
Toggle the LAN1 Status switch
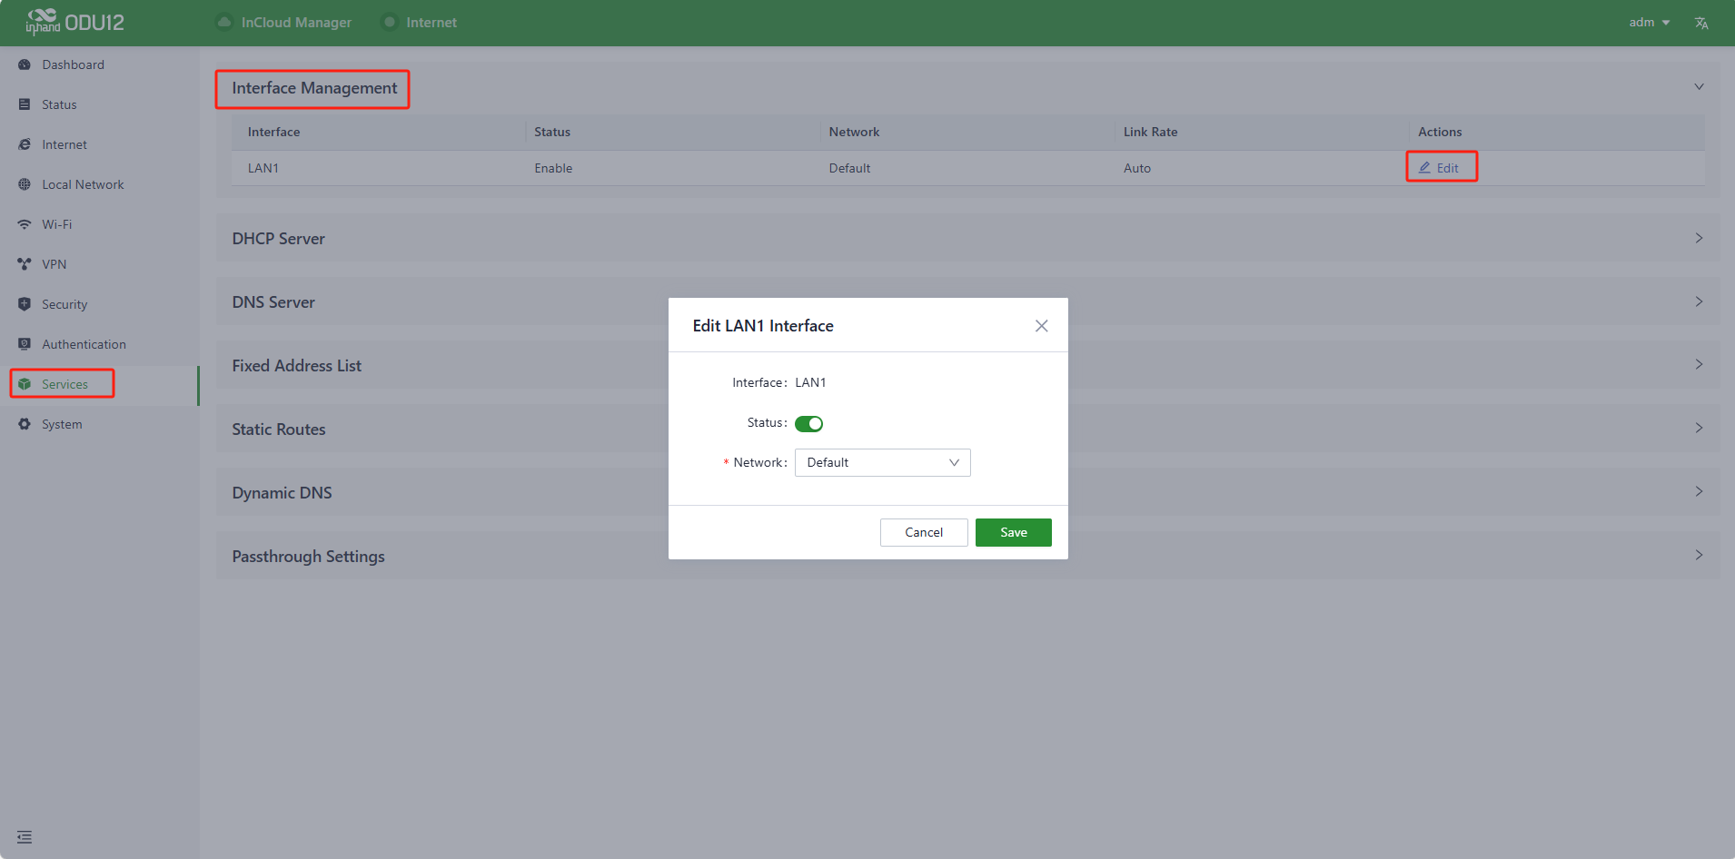pos(808,424)
